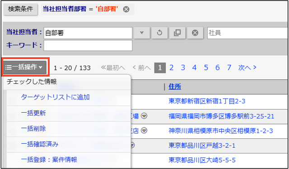The height and width of the screenshot is (169, 289).
Task: Go to page 2
Action: pos(172,68)
